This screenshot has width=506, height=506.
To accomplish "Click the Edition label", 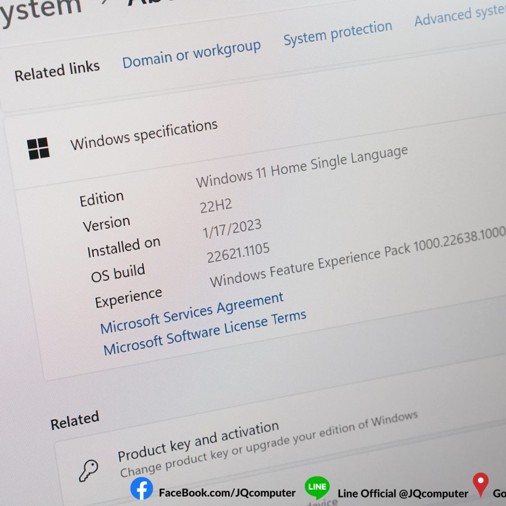I will click(x=102, y=198).
